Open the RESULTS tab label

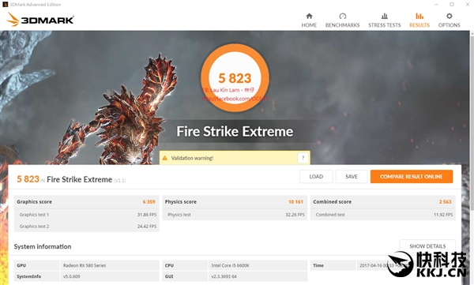pos(419,25)
